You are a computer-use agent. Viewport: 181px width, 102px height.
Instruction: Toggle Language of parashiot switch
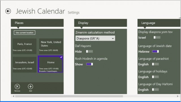(x=156, y=64)
